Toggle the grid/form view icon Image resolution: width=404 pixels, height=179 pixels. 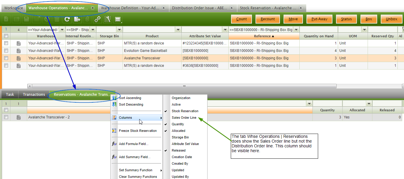[x=118, y=20]
